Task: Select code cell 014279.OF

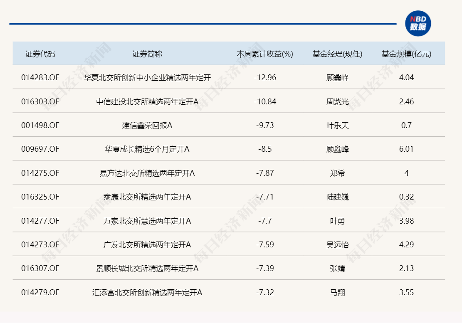Action: click(x=40, y=293)
